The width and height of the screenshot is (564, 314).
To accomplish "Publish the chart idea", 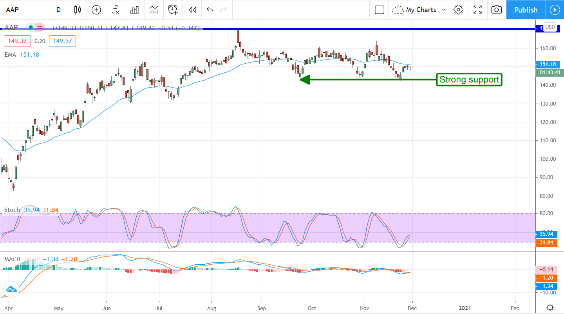I will tap(526, 10).
